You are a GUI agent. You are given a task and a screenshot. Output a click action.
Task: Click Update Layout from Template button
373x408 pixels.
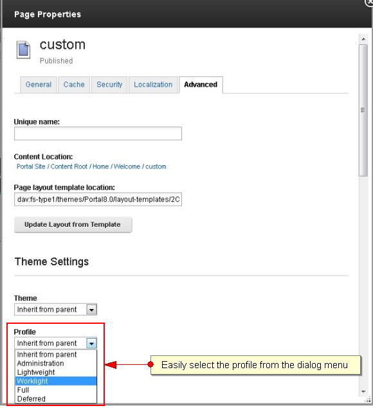coord(73,224)
